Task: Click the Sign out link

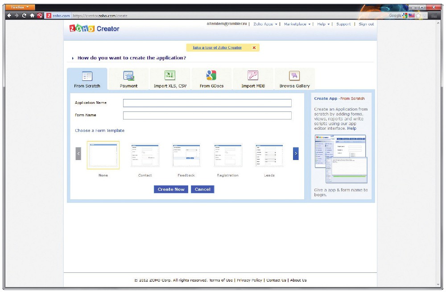Action: [366, 24]
